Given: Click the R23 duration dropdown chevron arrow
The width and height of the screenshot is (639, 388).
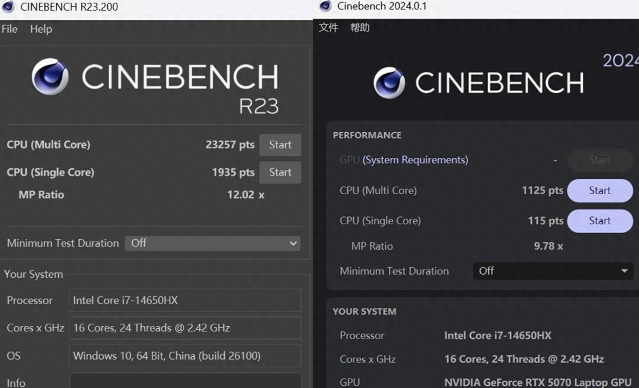Looking at the screenshot, I should (x=293, y=243).
